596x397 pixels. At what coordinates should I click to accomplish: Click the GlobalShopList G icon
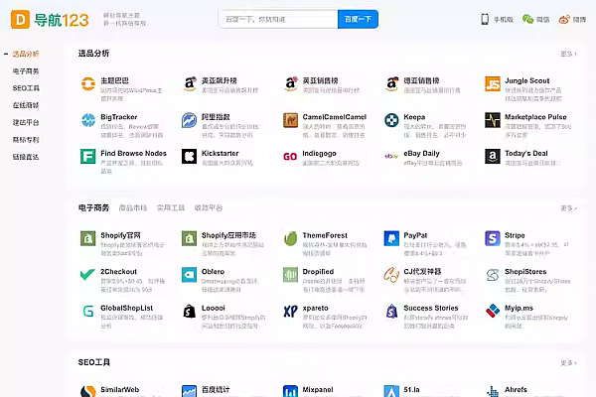click(88, 311)
